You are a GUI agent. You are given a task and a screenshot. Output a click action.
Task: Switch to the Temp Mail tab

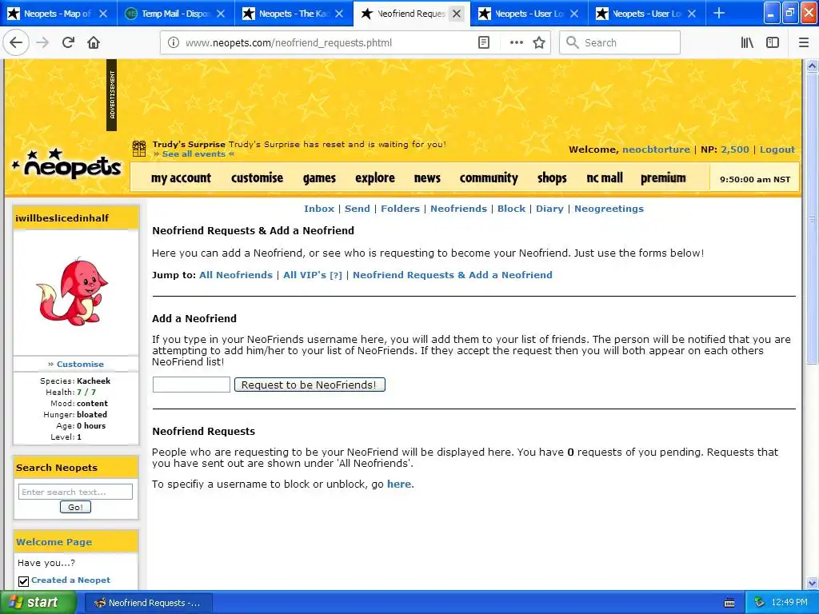point(175,14)
